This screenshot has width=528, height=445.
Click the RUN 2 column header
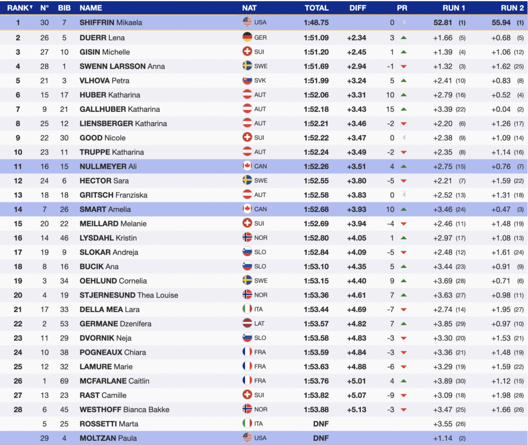(x=512, y=8)
